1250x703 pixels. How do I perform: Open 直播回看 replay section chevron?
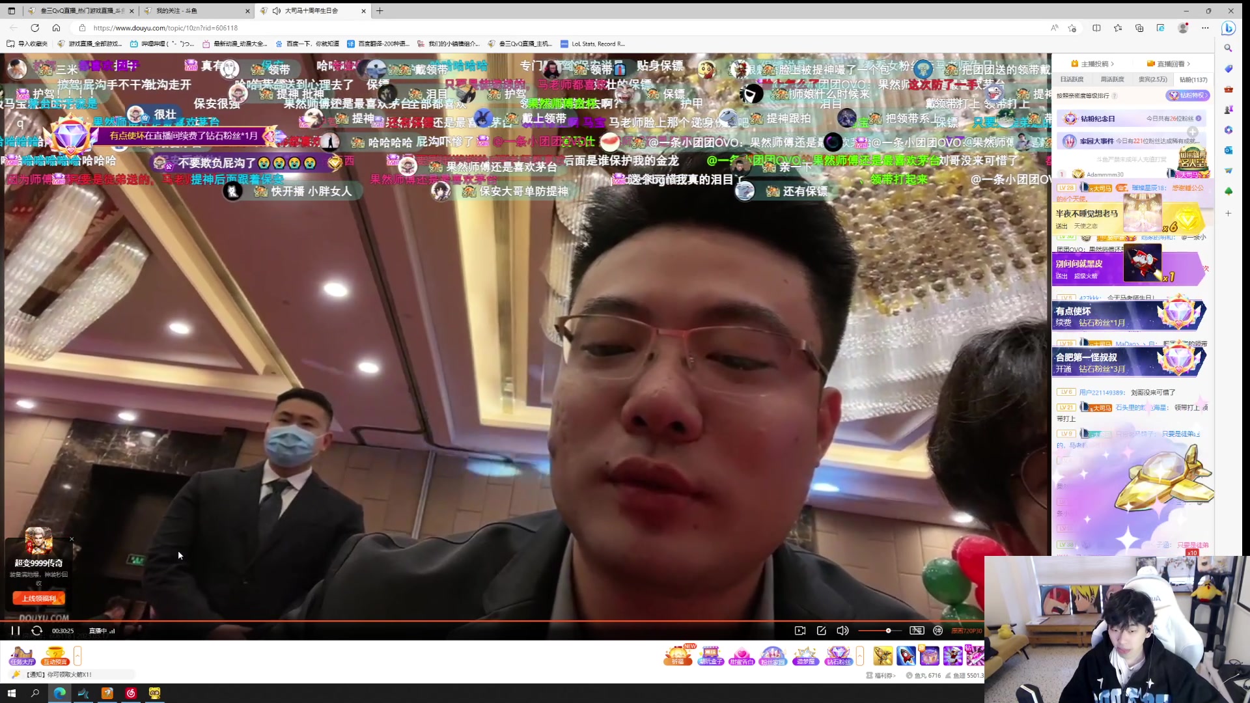pos(1189,63)
